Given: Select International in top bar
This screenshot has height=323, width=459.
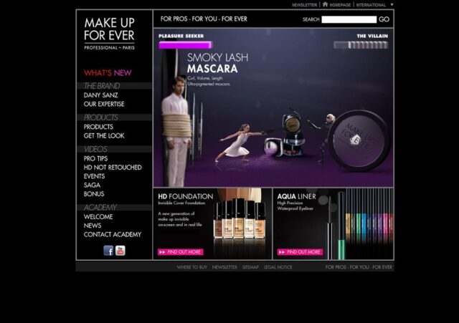Looking at the screenshot, I should [x=371, y=5].
